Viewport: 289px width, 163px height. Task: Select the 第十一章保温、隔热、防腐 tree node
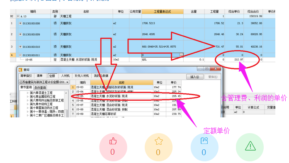pos(47,112)
